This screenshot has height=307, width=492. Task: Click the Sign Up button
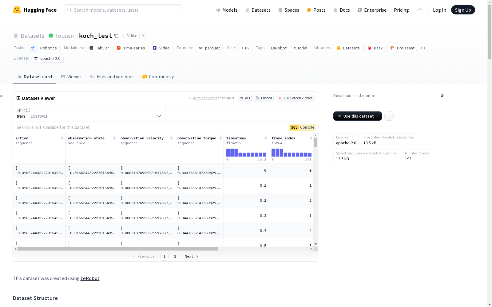coord(463,10)
